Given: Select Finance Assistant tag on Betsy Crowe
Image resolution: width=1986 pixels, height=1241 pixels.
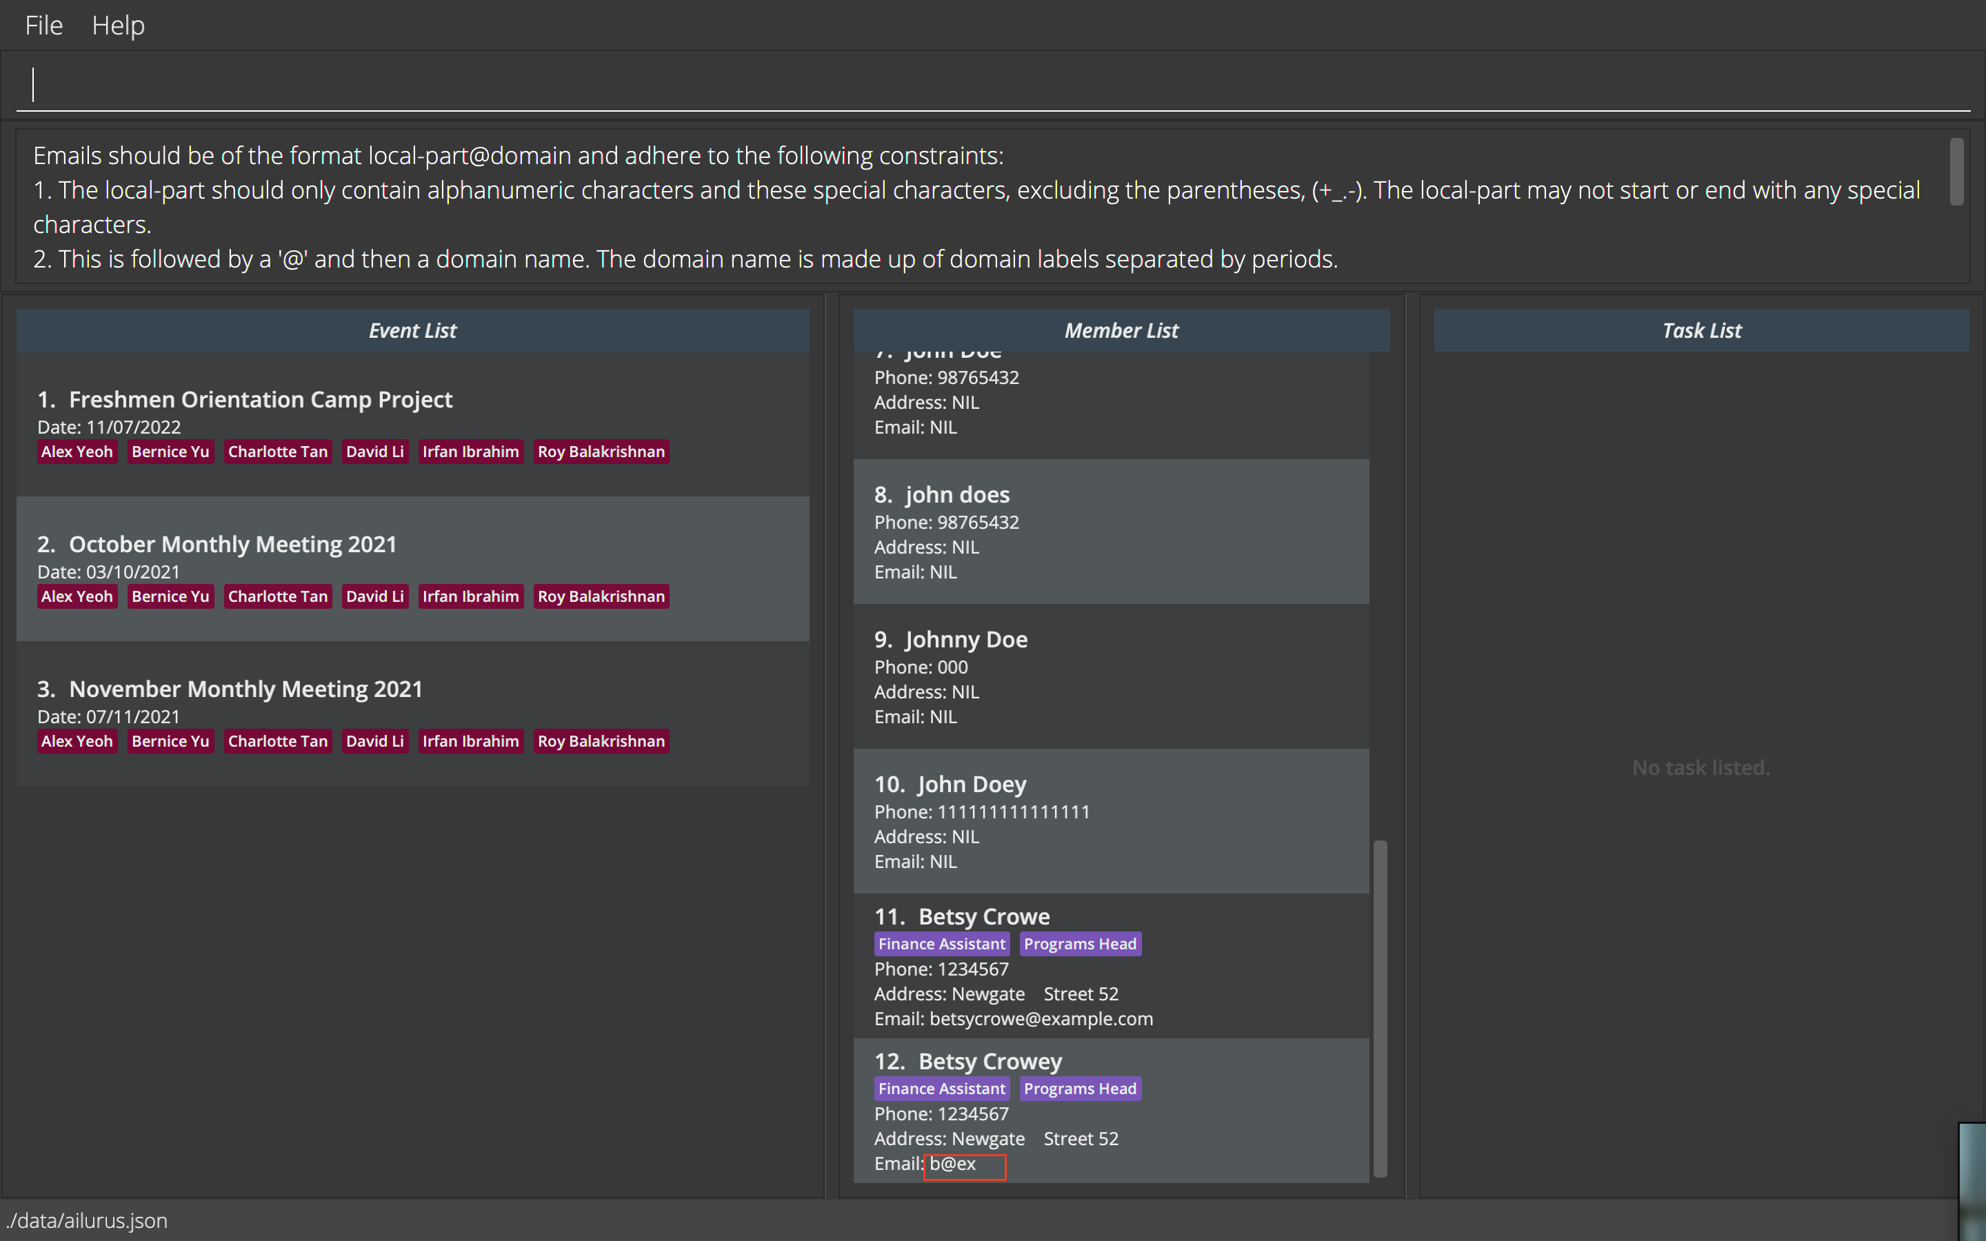Looking at the screenshot, I should [x=942, y=944].
